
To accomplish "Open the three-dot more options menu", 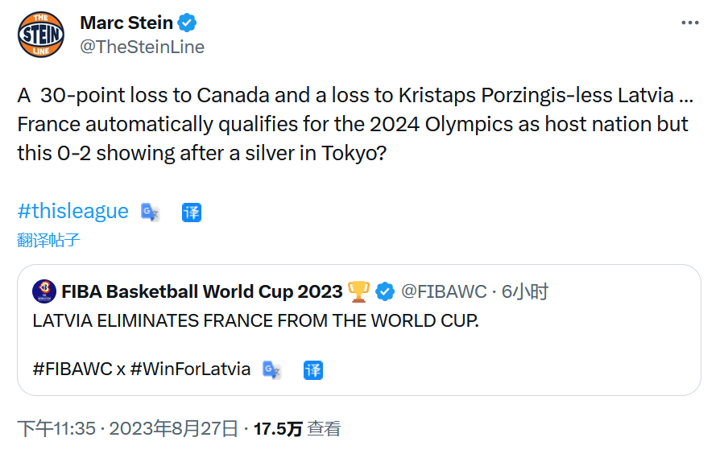I will pos(689,23).
